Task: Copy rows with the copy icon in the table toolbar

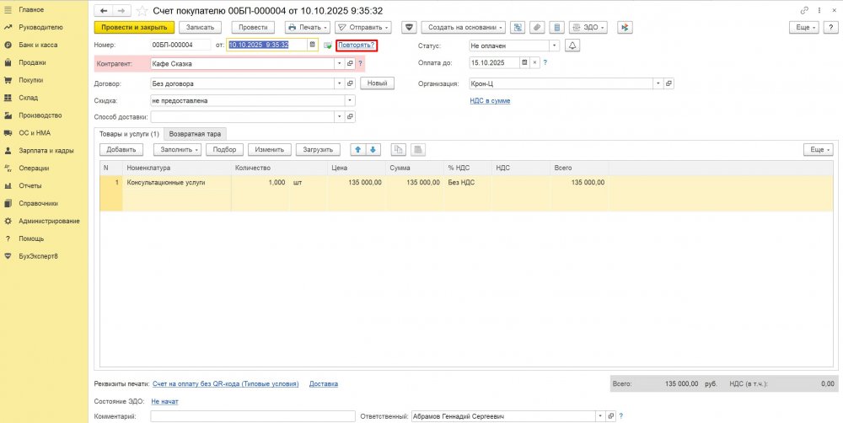Action: pos(399,149)
